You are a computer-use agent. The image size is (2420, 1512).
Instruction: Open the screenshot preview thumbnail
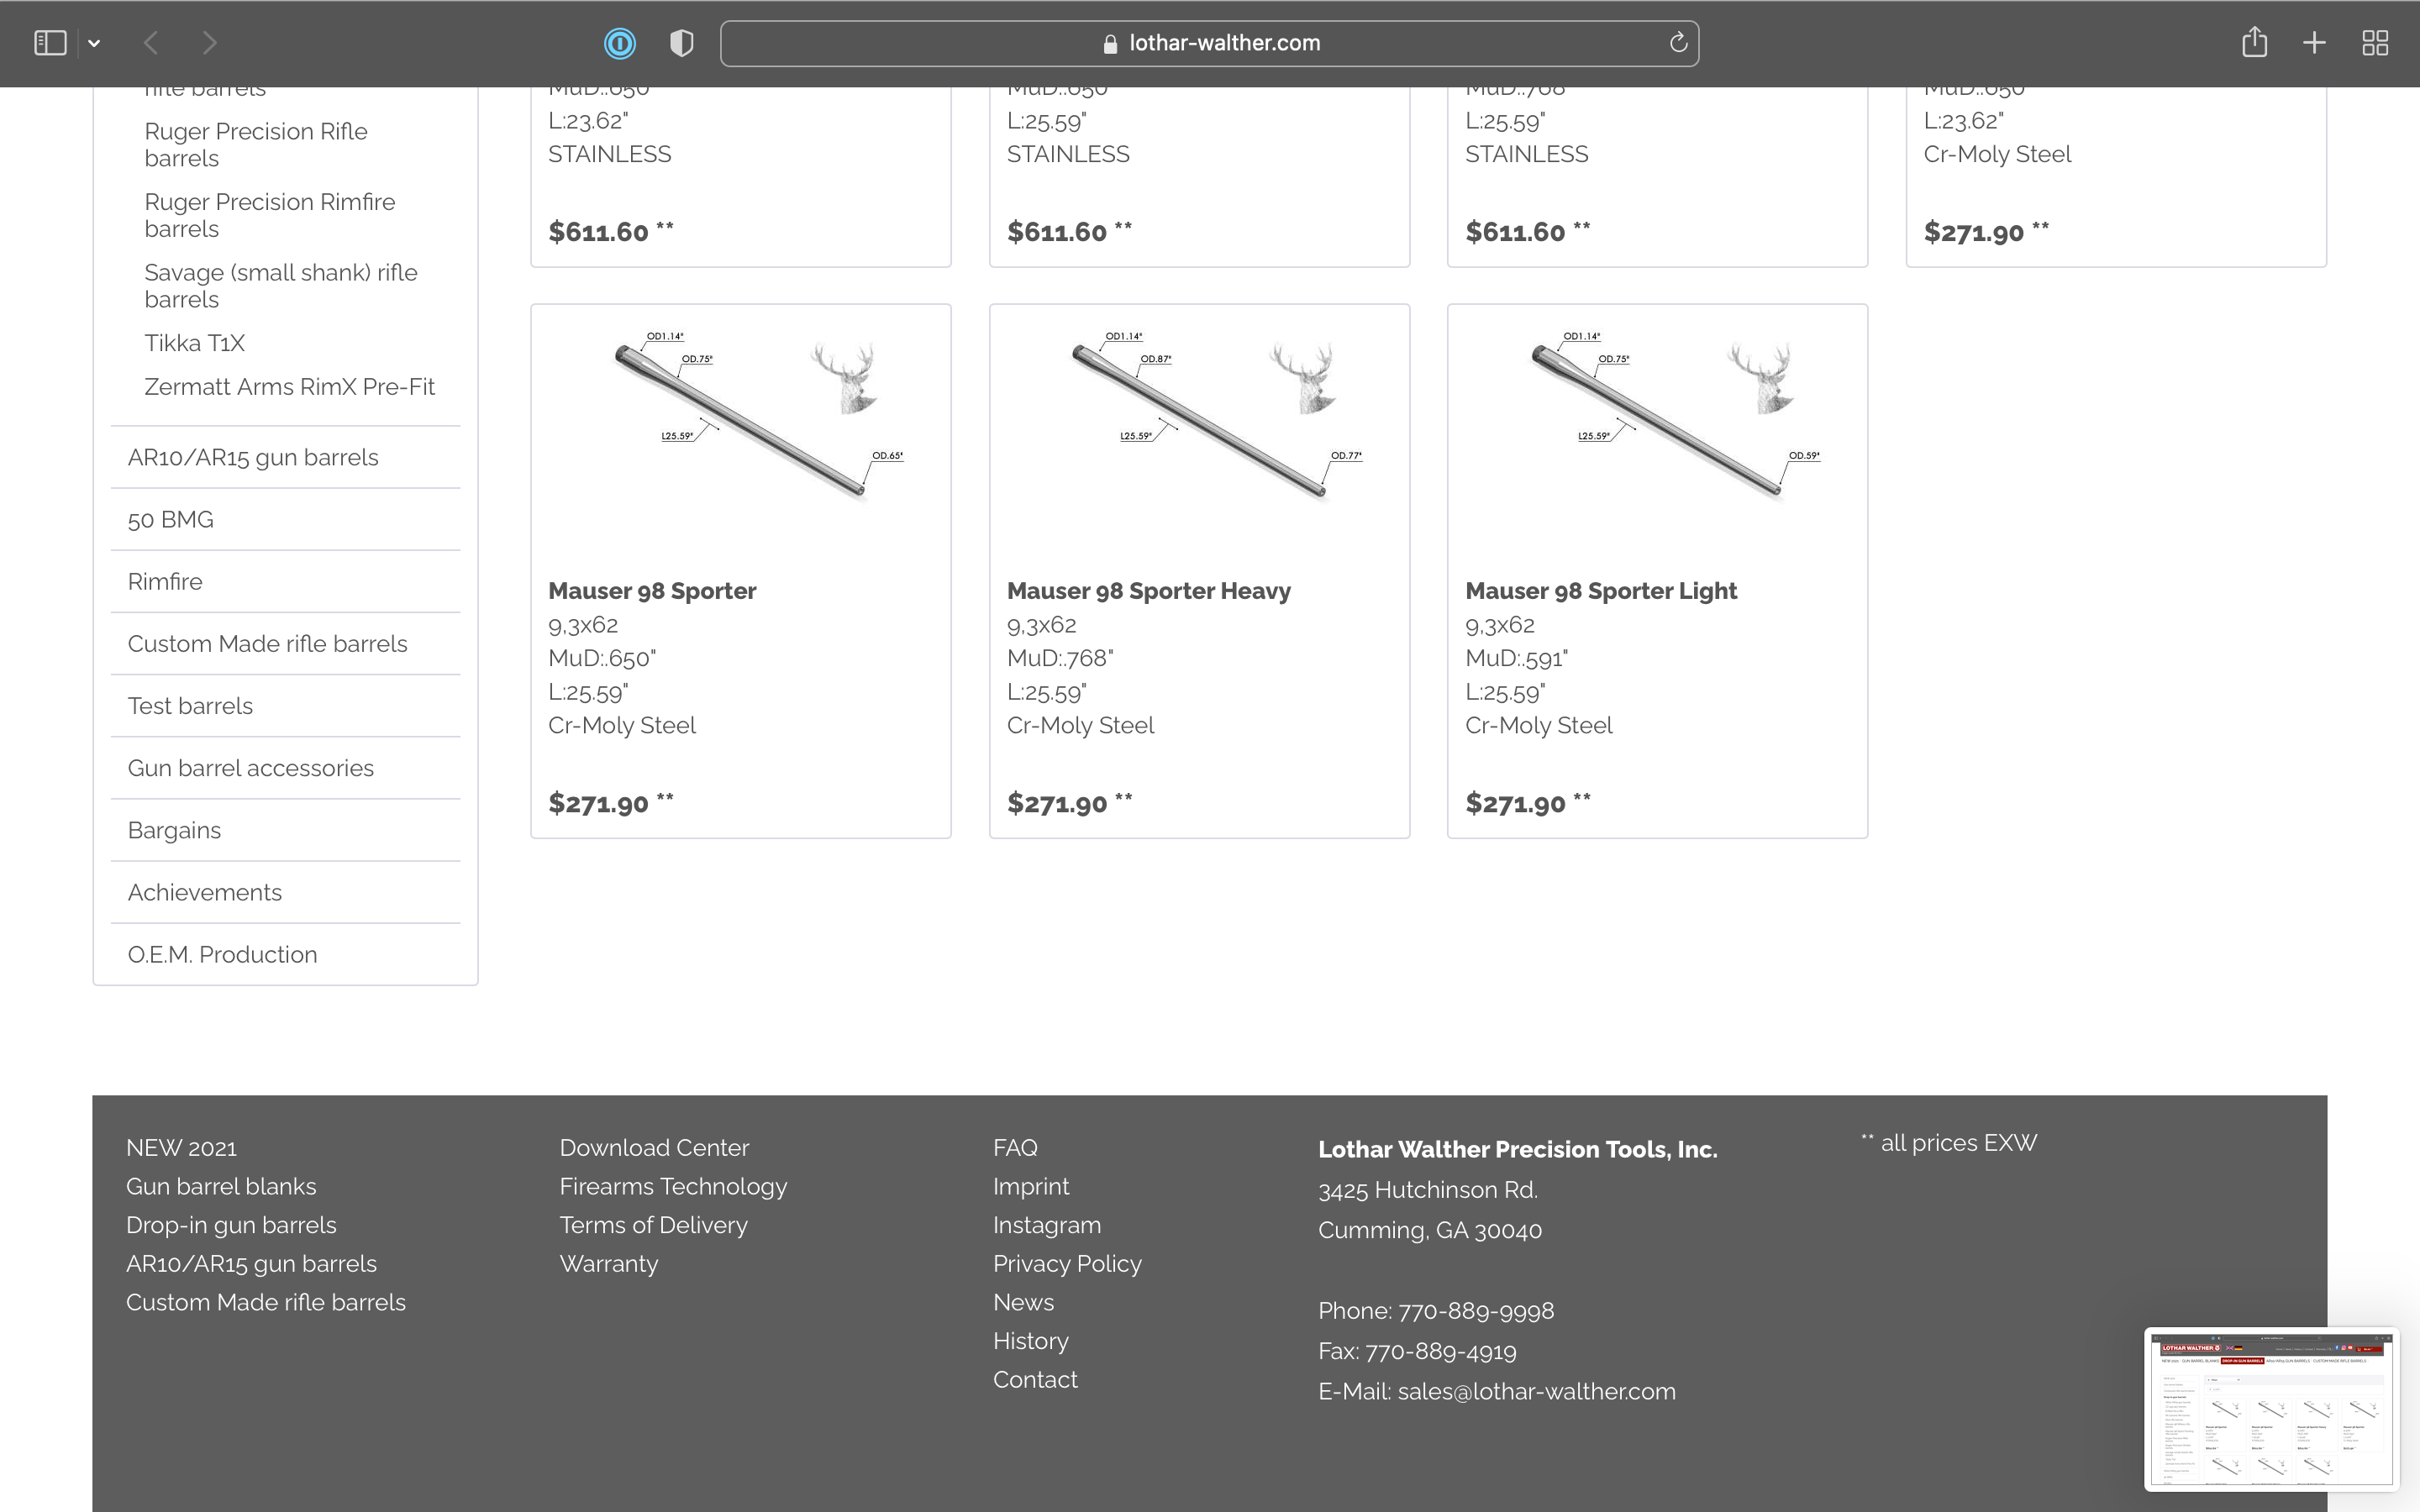pos(2270,1408)
